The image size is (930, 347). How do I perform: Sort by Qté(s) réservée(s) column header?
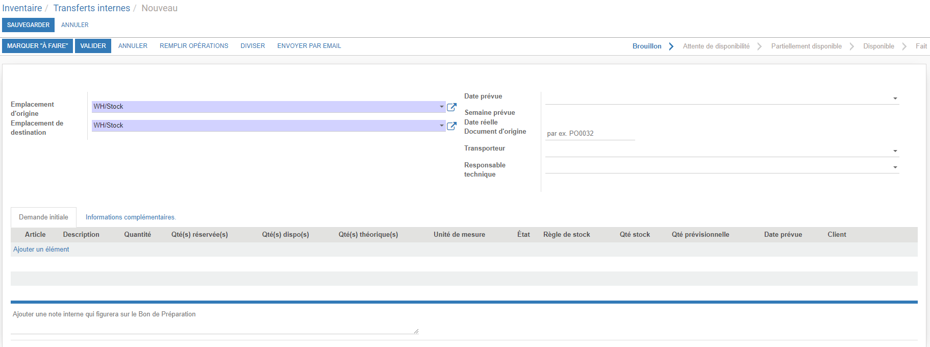199,235
